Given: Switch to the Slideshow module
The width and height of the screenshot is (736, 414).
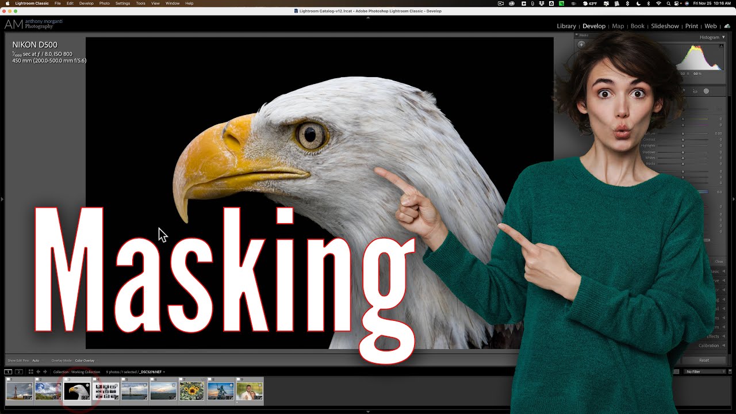Looking at the screenshot, I should pos(665,26).
